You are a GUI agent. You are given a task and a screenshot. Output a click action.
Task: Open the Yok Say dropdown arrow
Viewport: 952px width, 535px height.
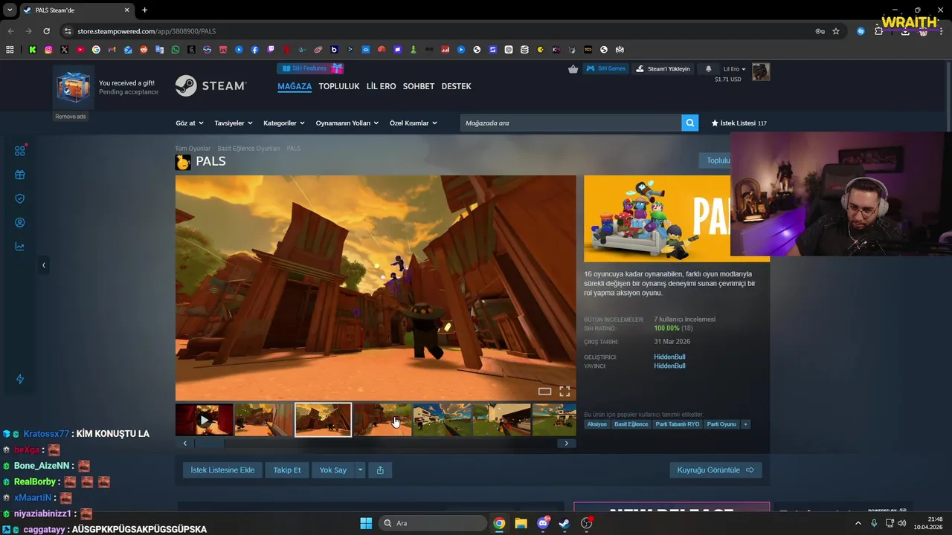360,470
